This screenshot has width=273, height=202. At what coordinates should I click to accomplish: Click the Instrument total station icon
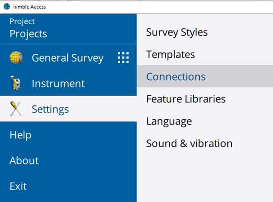(15, 83)
